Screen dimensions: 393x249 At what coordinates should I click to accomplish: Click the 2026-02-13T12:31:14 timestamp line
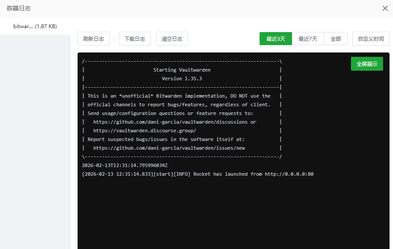tap(125, 165)
